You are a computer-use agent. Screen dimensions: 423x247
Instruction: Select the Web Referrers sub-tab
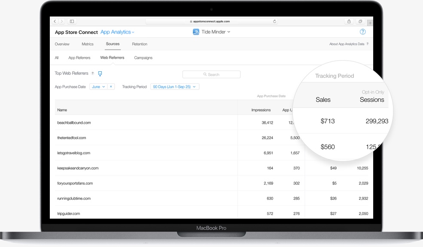tap(112, 58)
